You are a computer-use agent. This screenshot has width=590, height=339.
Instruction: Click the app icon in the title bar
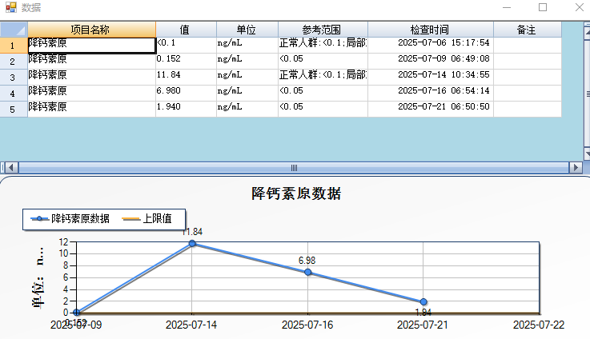coord(10,7)
